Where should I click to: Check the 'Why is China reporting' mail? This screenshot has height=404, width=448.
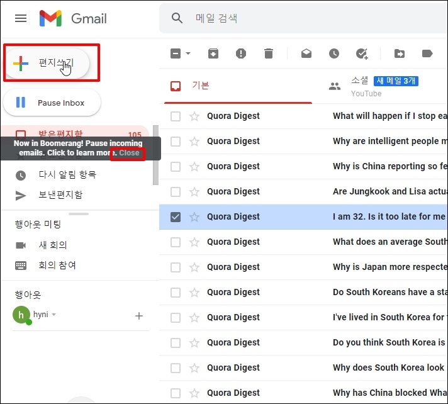pos(176,167)
